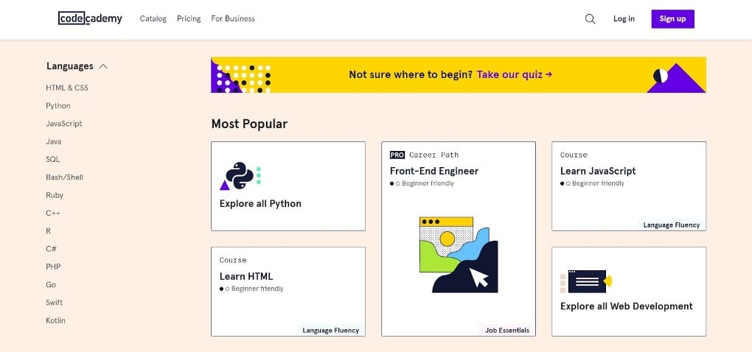This screenshot has width=752, height=352.
Task: Select HTML & CSS in Languages list
Action: [x=67, y=88]
